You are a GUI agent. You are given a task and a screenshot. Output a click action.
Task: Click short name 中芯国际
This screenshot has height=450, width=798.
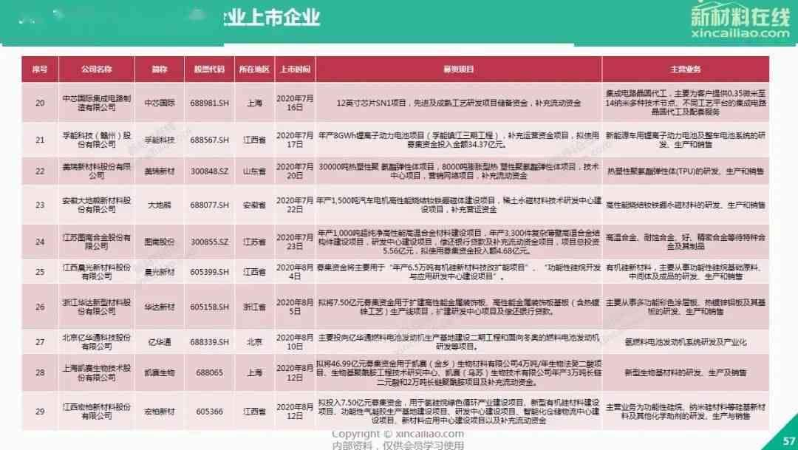(160, 103)
